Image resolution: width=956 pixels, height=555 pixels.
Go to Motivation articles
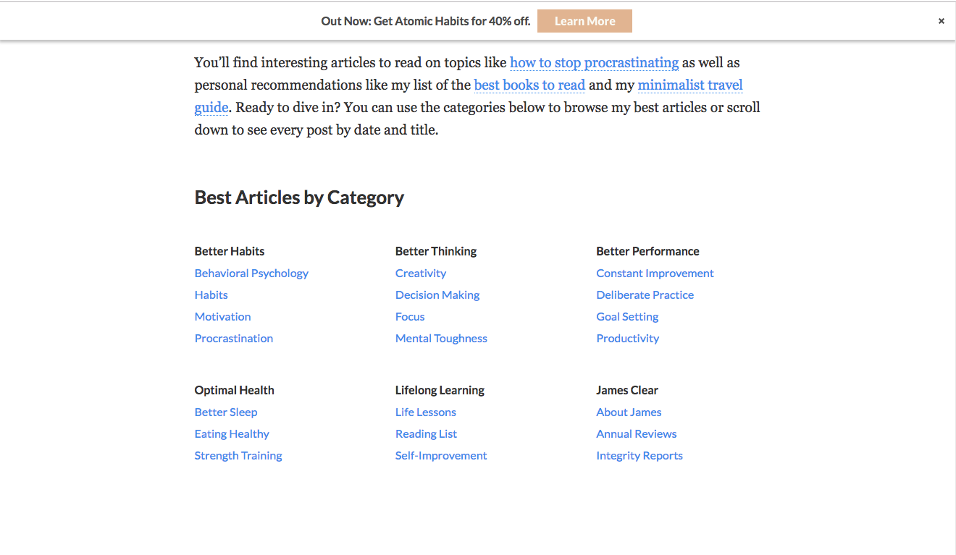pos(222,317)
